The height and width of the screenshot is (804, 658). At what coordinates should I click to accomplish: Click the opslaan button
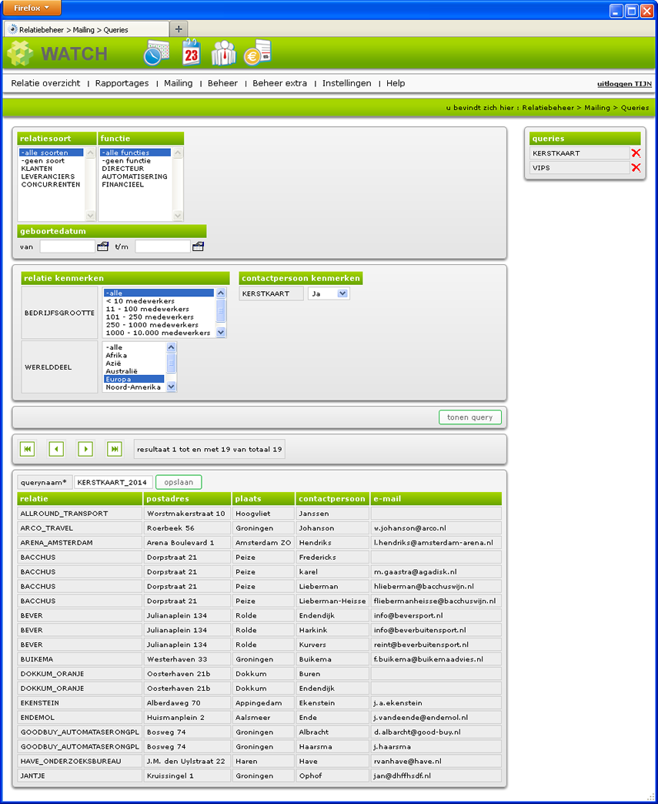coord(179,482)
